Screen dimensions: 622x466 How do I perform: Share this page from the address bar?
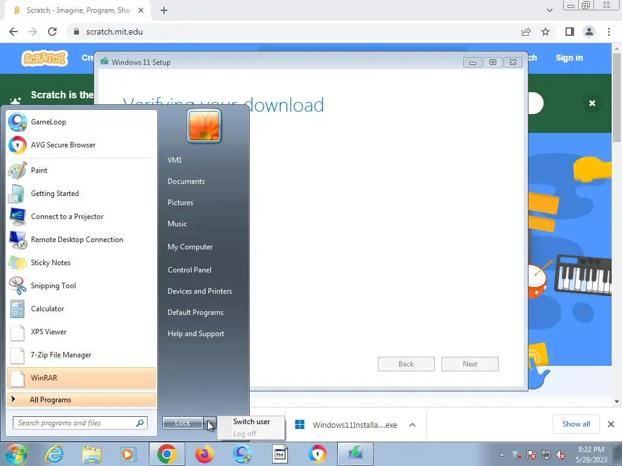[526, 32]
